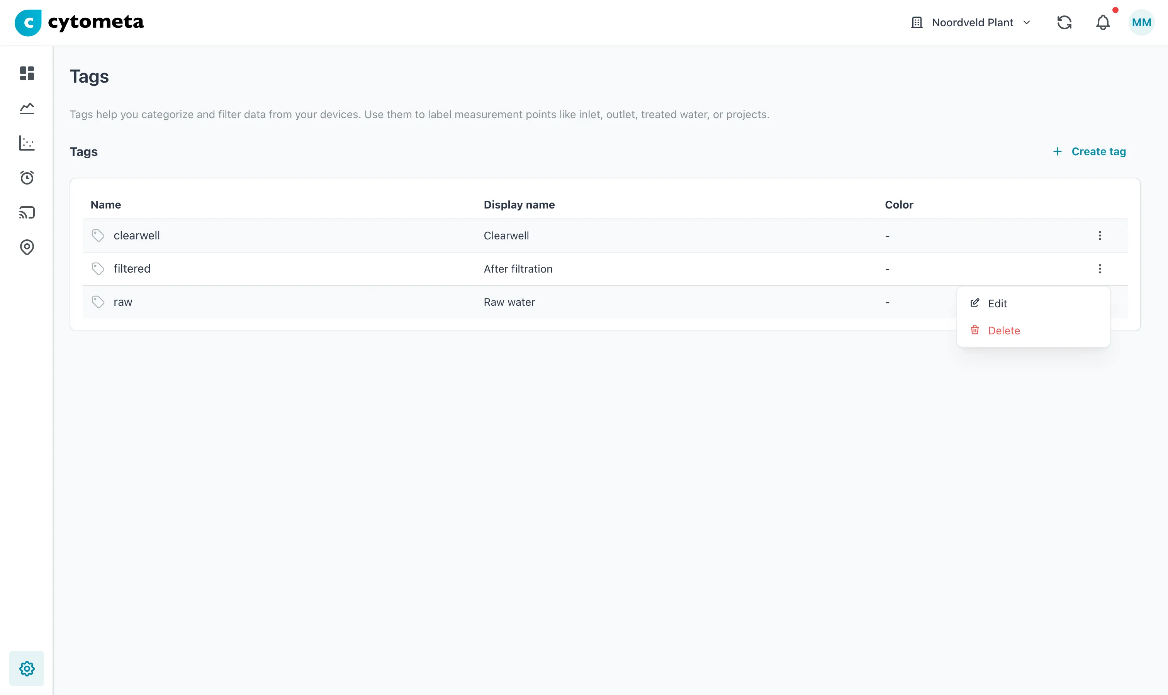This screenshot has width=1168, height=695.
Task: Open the line chart trends sidebar icon
Action: [x=27, y=108]
